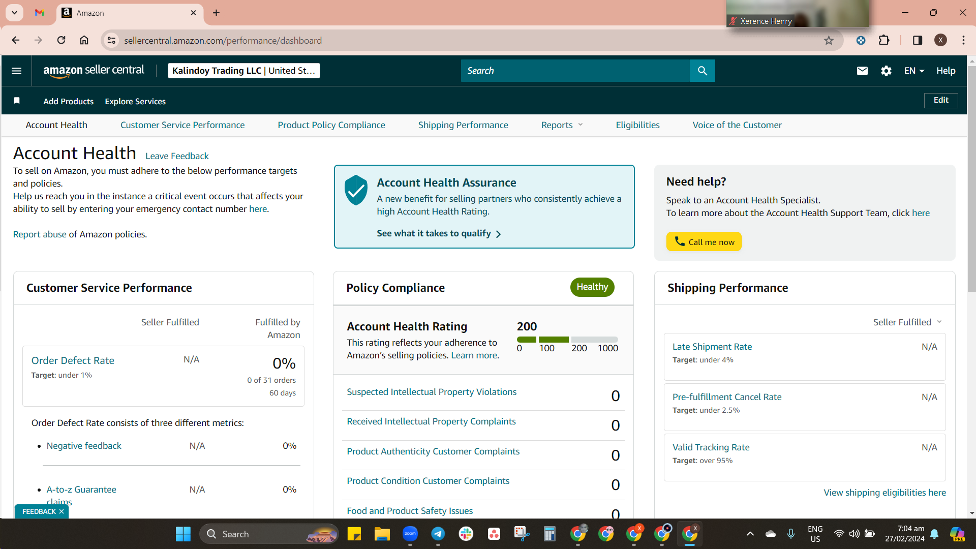The height and width of the screenshot is (549, 976).
Task: Expand the EN language dropdown
Action: [x=914, y=71]
